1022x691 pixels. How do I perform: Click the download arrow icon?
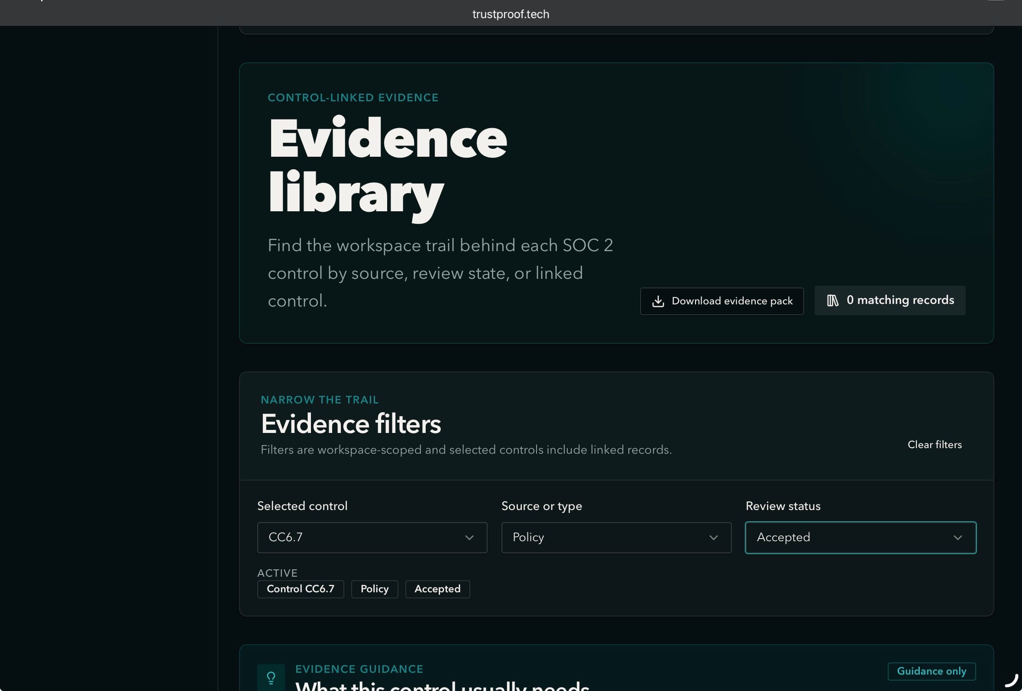tap(658, 301)
